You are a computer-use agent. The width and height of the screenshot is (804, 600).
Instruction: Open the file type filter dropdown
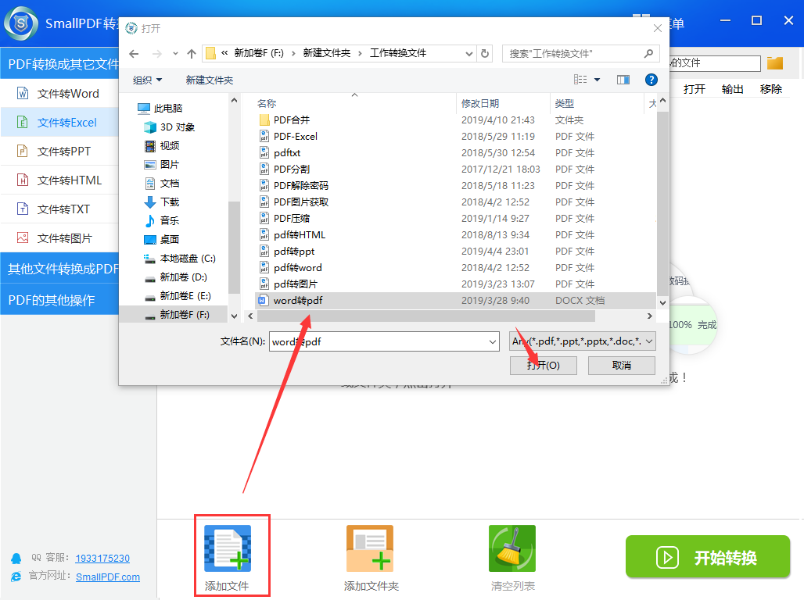tap(583, 341)
